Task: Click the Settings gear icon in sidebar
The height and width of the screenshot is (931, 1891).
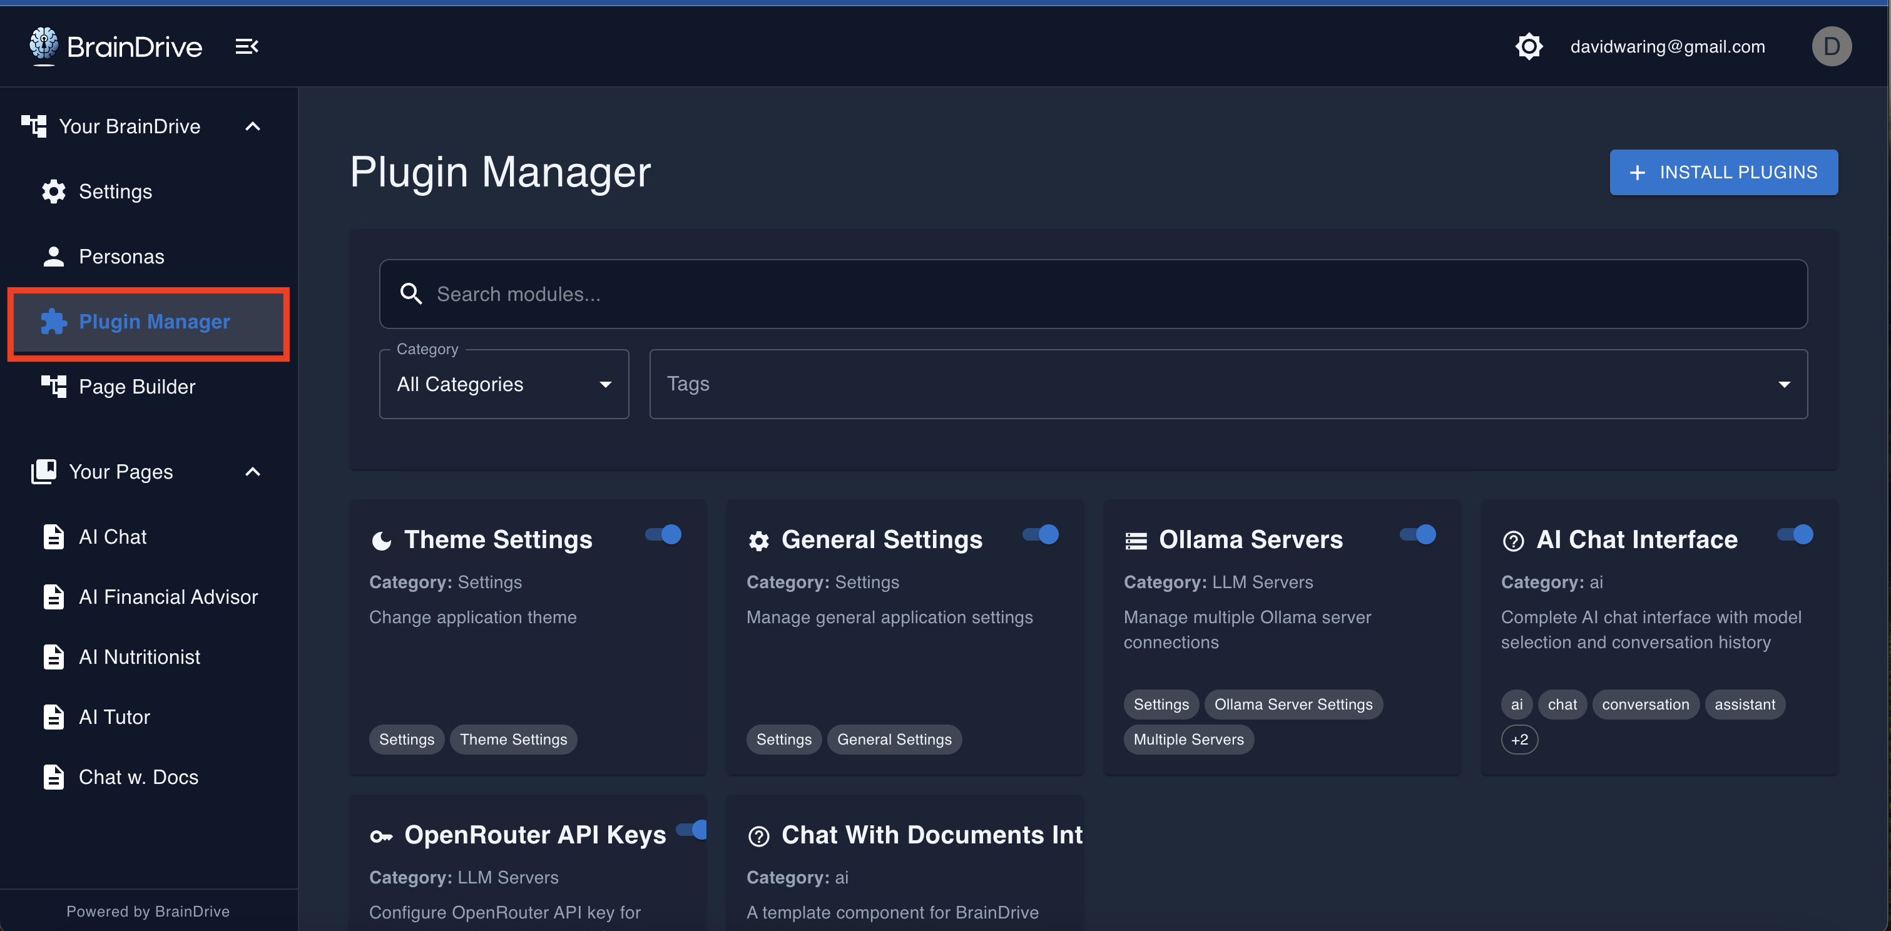Action: (x=54, y=191)
